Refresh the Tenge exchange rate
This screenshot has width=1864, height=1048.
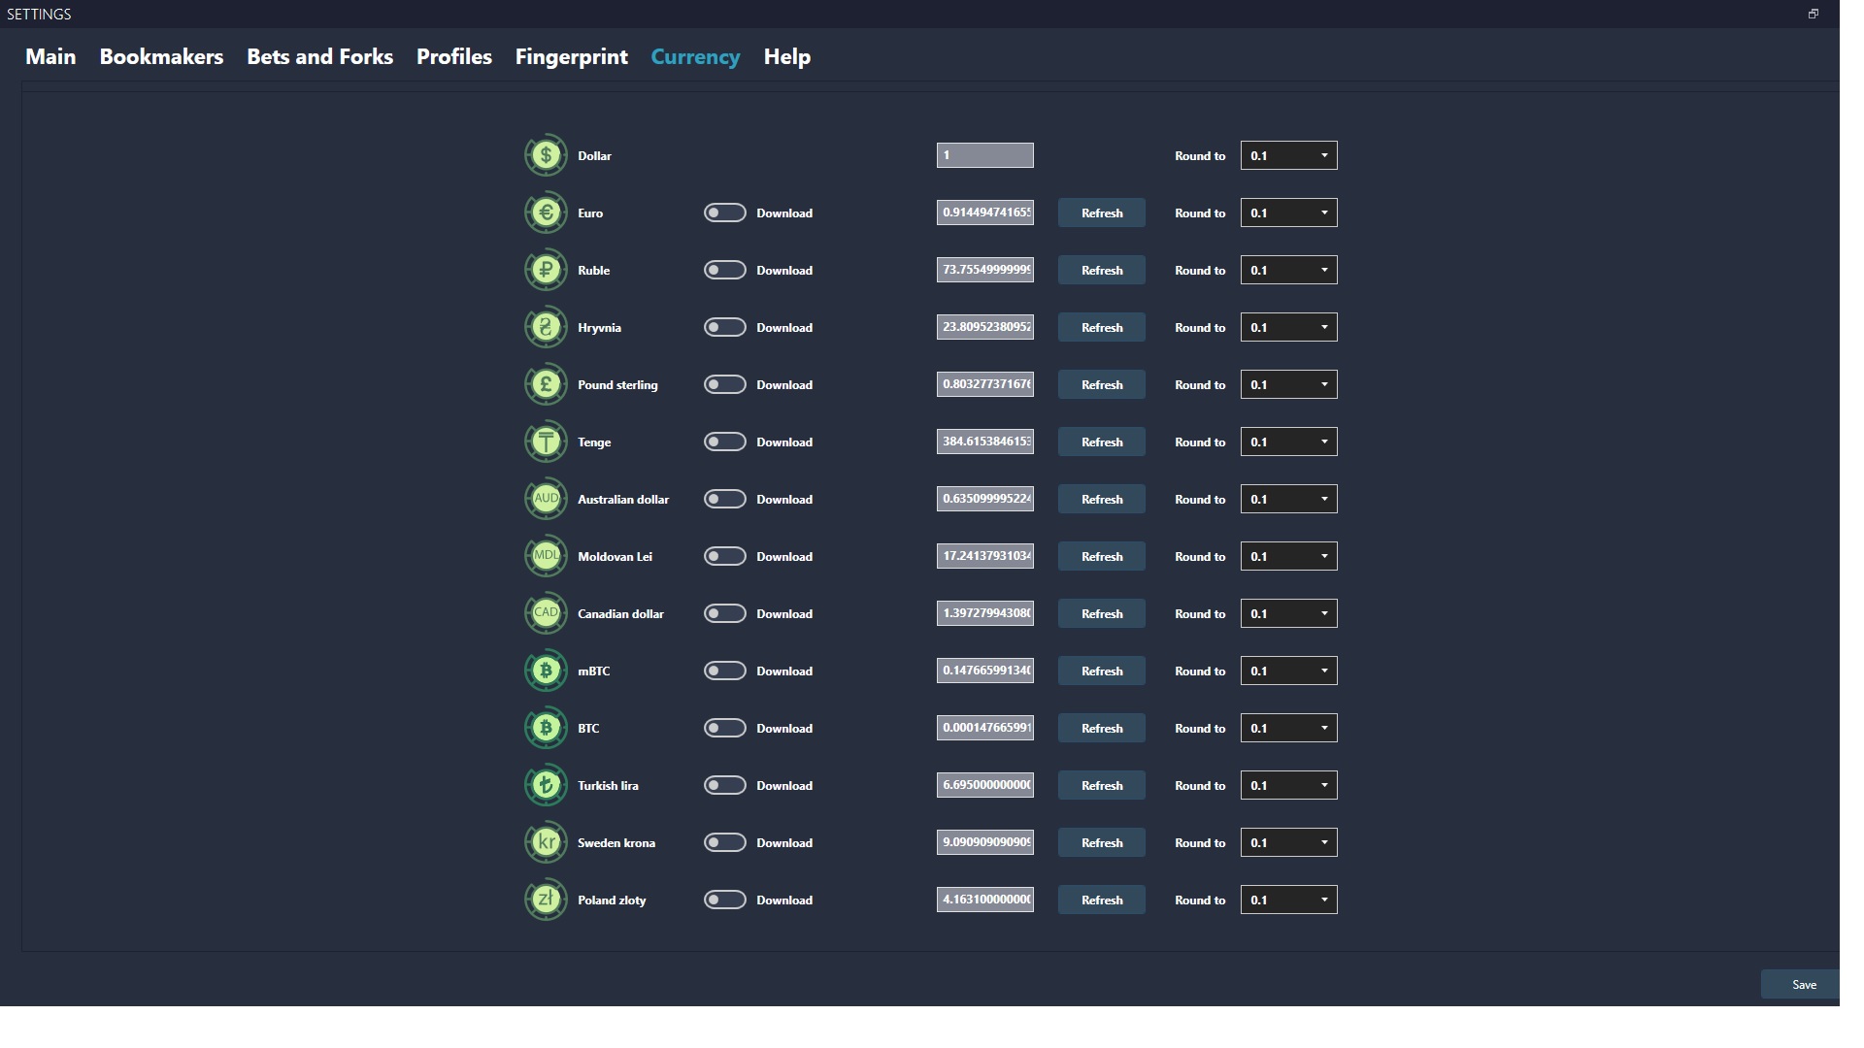(x=1102, y=442)
